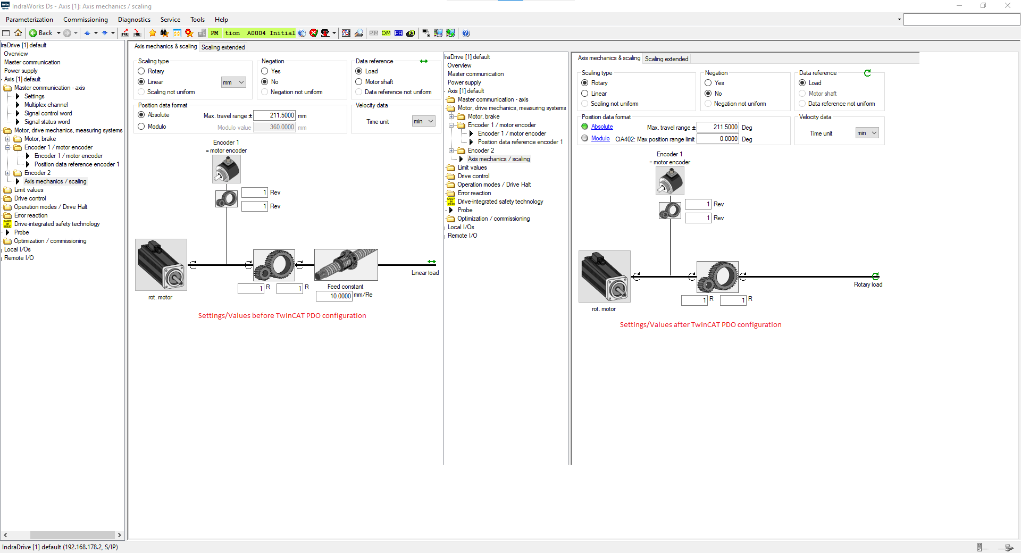Click the oscilloscope chart icon
Image resolution: width=1021 pixels, height=553 pixels.
point(346,33)
